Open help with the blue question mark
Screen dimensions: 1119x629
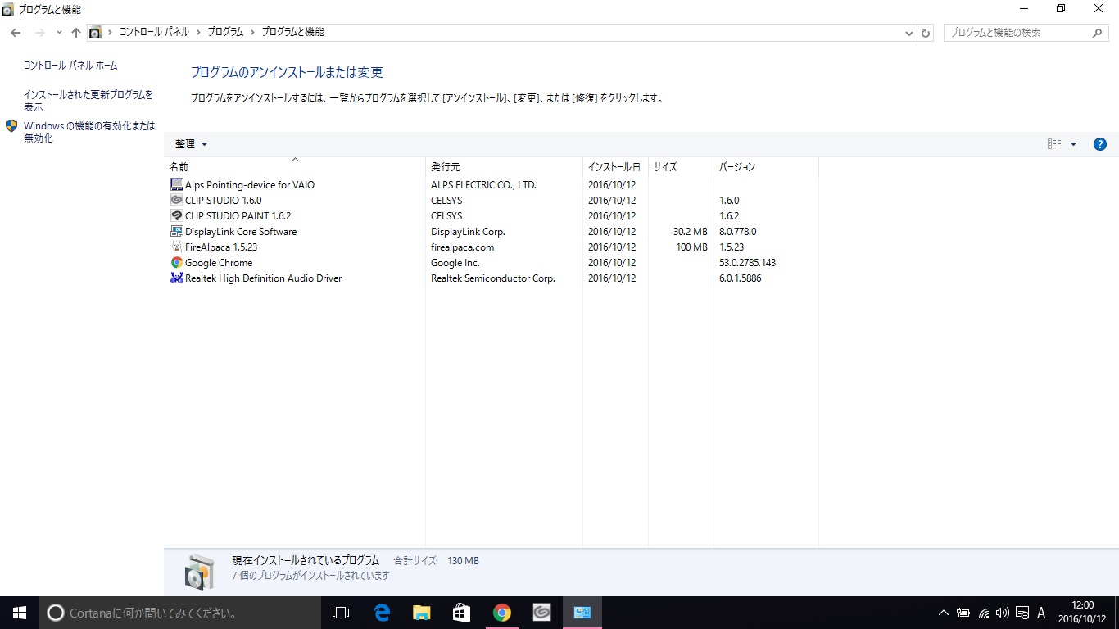tap(1100, 144)
